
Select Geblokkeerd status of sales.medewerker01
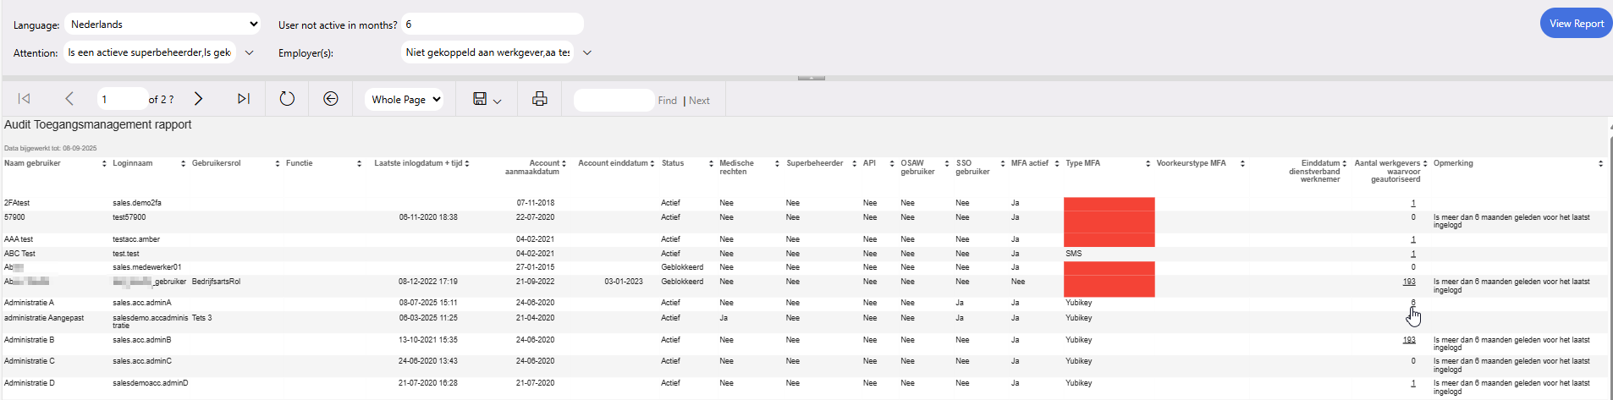tap(682, 267)
